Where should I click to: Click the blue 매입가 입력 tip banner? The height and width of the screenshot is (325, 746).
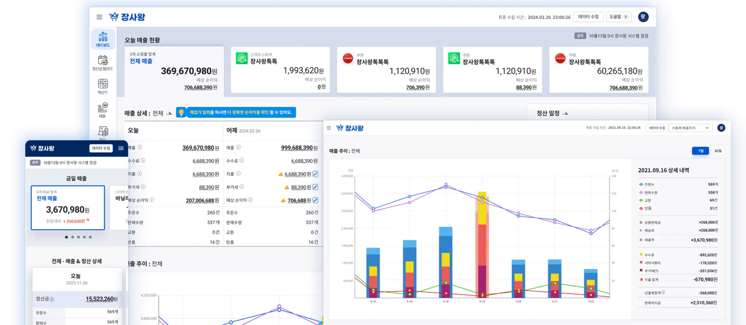point(241,112)
